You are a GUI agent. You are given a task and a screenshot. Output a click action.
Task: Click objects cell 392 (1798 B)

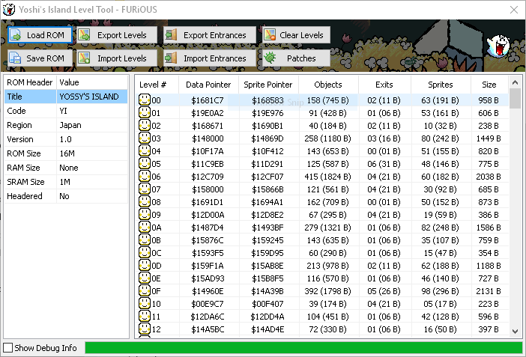327,291
